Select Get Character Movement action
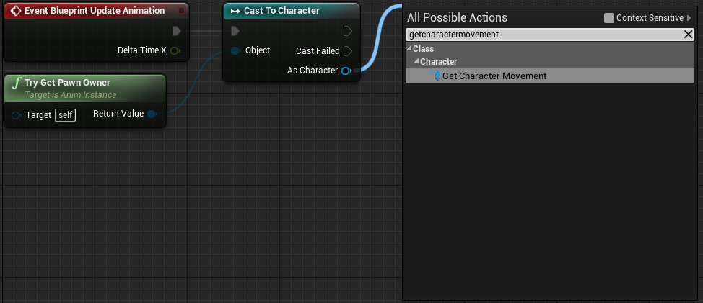This screenshot has width=703, height=303. pos(550,76)
